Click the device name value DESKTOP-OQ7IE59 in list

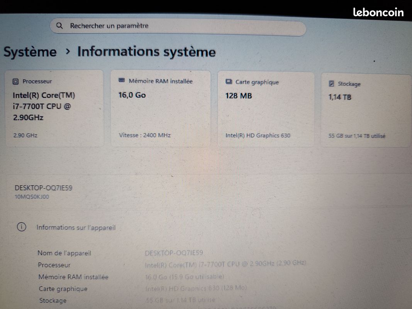174,253
